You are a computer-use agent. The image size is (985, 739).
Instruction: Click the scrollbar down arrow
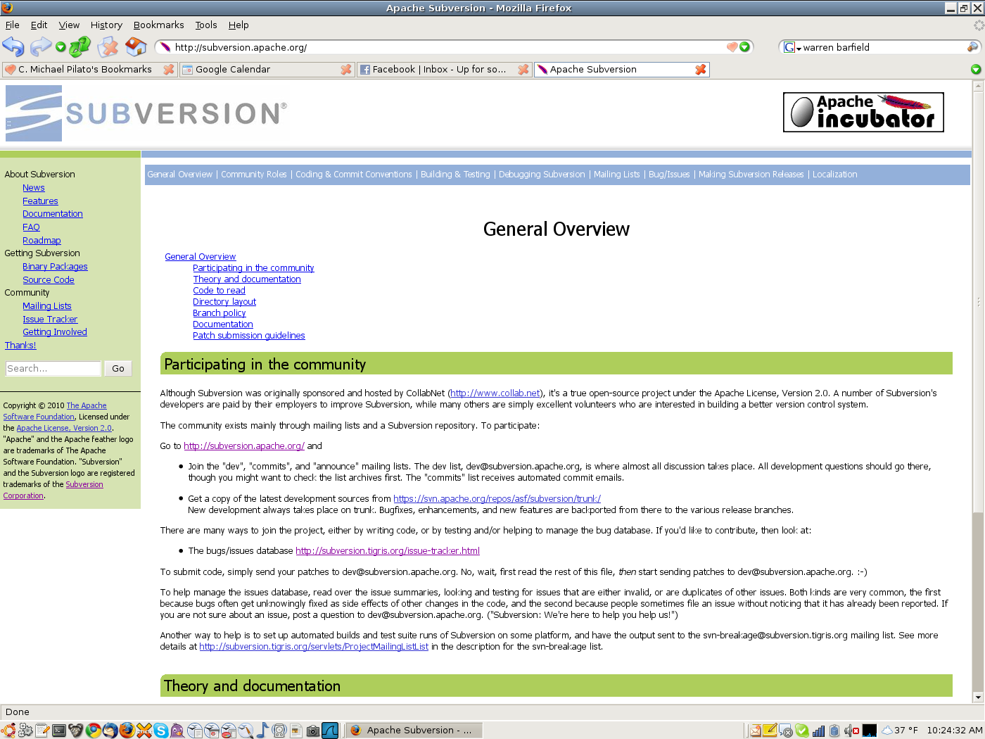pyautogui.click(x=978, y=697)
